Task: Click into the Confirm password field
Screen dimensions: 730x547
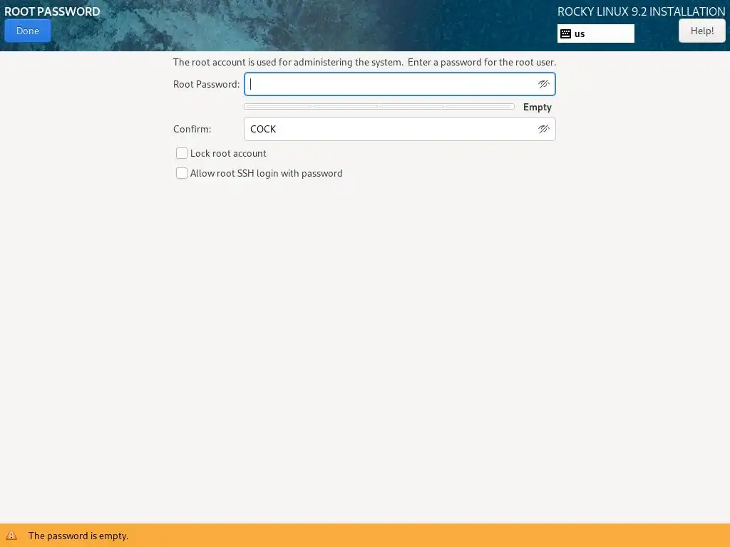Action: (x=399, y=129)
